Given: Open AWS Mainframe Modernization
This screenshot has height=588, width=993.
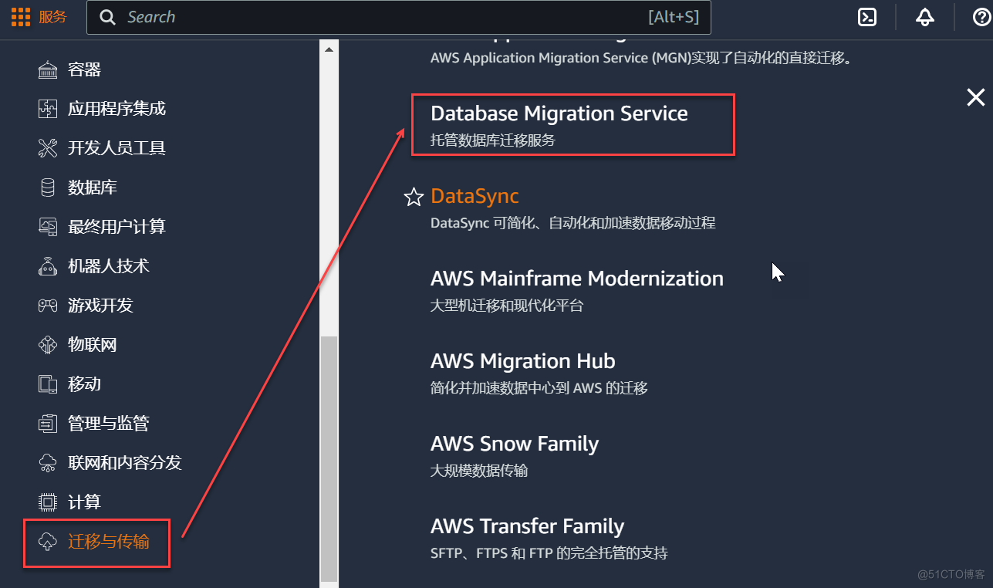Looking at the screenshot, I should [x=577, y=279].
